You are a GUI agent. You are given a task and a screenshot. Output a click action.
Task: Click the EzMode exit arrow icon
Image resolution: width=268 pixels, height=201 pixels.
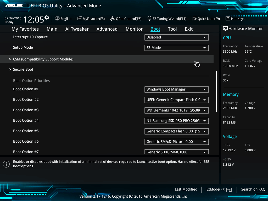[229, 189]
